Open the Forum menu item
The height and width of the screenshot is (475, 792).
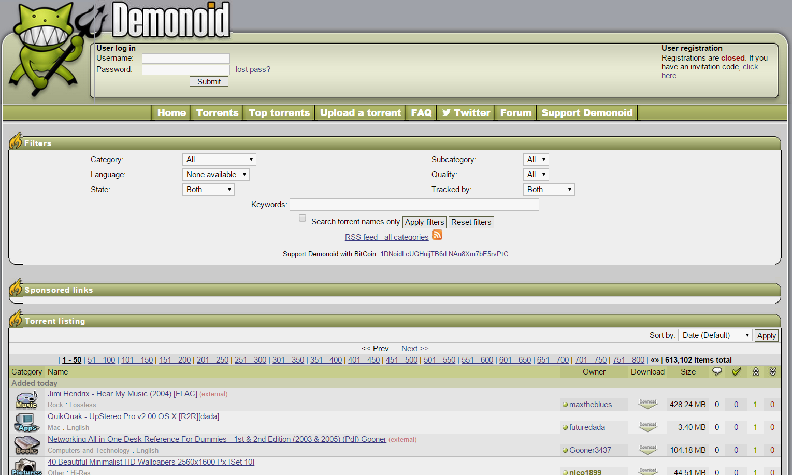(515, 112)
